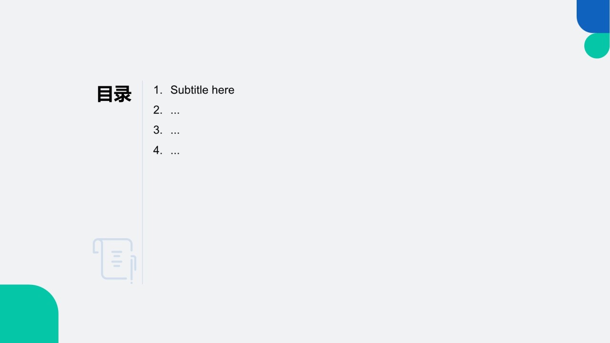Select the list number '2.'

(x=158, y=110)
